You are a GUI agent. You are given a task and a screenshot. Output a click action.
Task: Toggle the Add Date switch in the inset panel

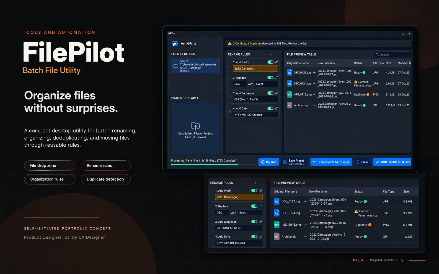click(x=254, y=236)
